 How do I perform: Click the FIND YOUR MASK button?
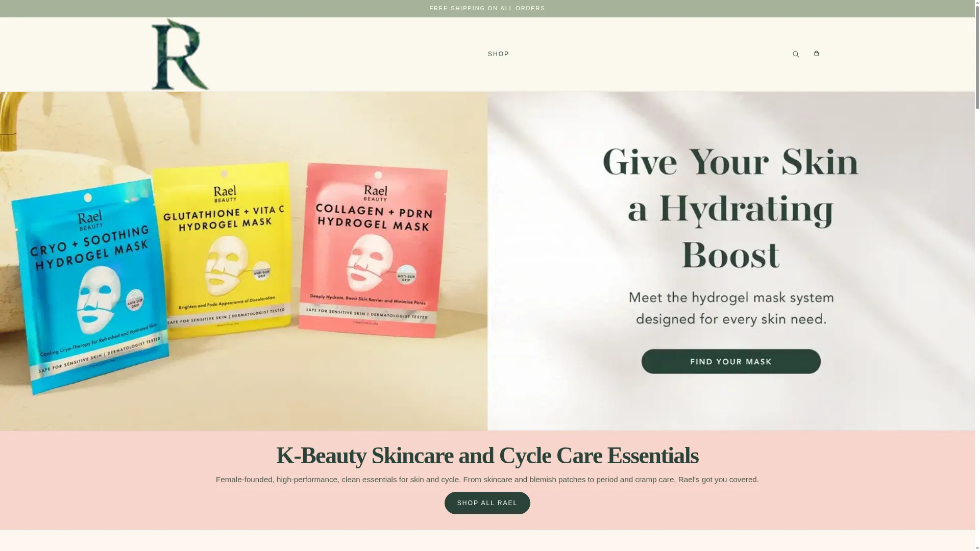(x=731, y=362)
